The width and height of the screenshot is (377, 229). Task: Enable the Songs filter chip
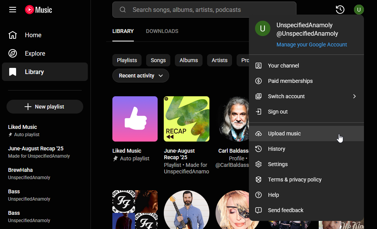158,60
